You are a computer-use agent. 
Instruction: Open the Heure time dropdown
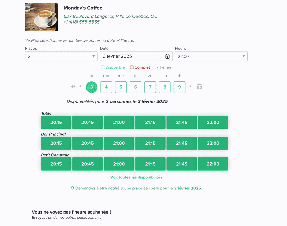(x=211, y=56)
